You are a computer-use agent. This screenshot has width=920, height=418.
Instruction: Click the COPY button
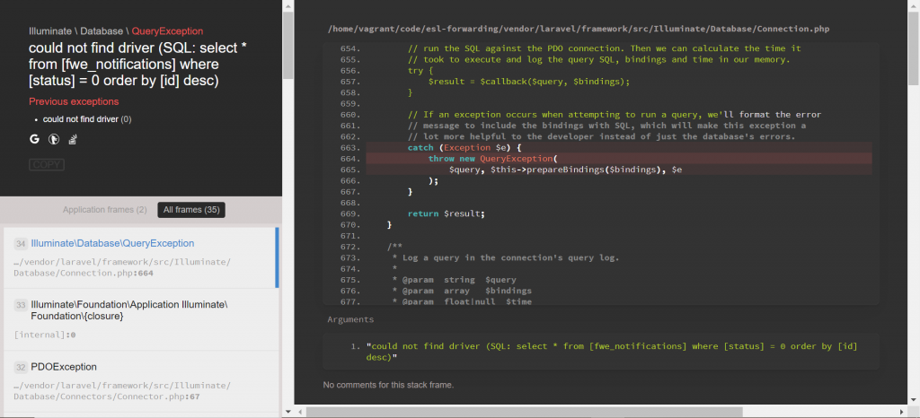(x=46, y=165)
